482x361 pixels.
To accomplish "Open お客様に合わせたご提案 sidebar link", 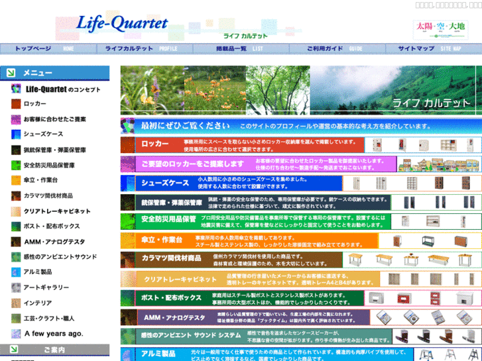I will coord(55,119).
